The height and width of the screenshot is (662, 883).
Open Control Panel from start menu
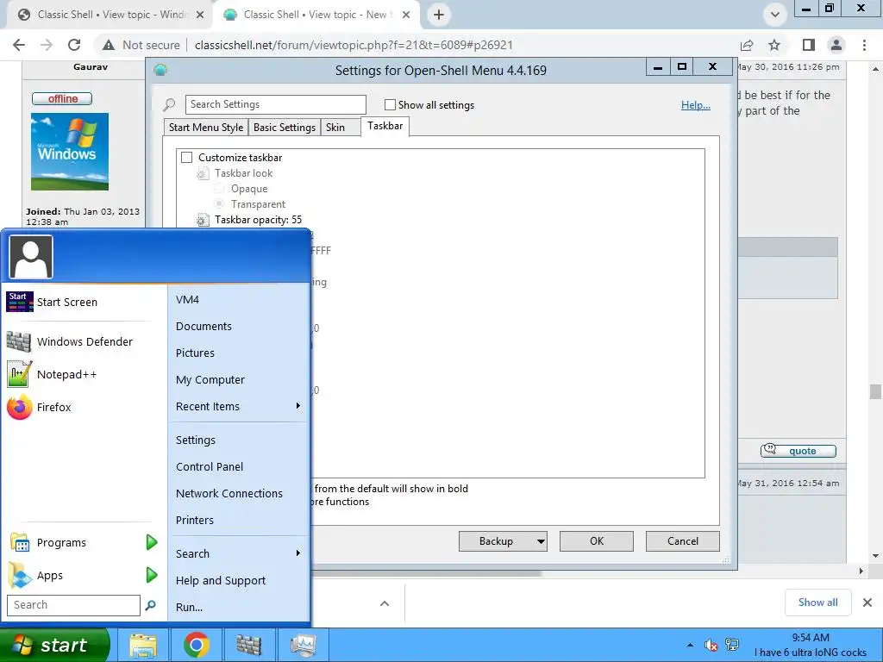coord(210,466)
